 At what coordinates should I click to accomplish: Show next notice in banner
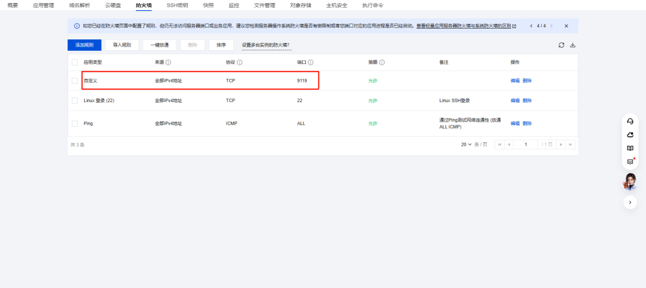pos(551,26)
